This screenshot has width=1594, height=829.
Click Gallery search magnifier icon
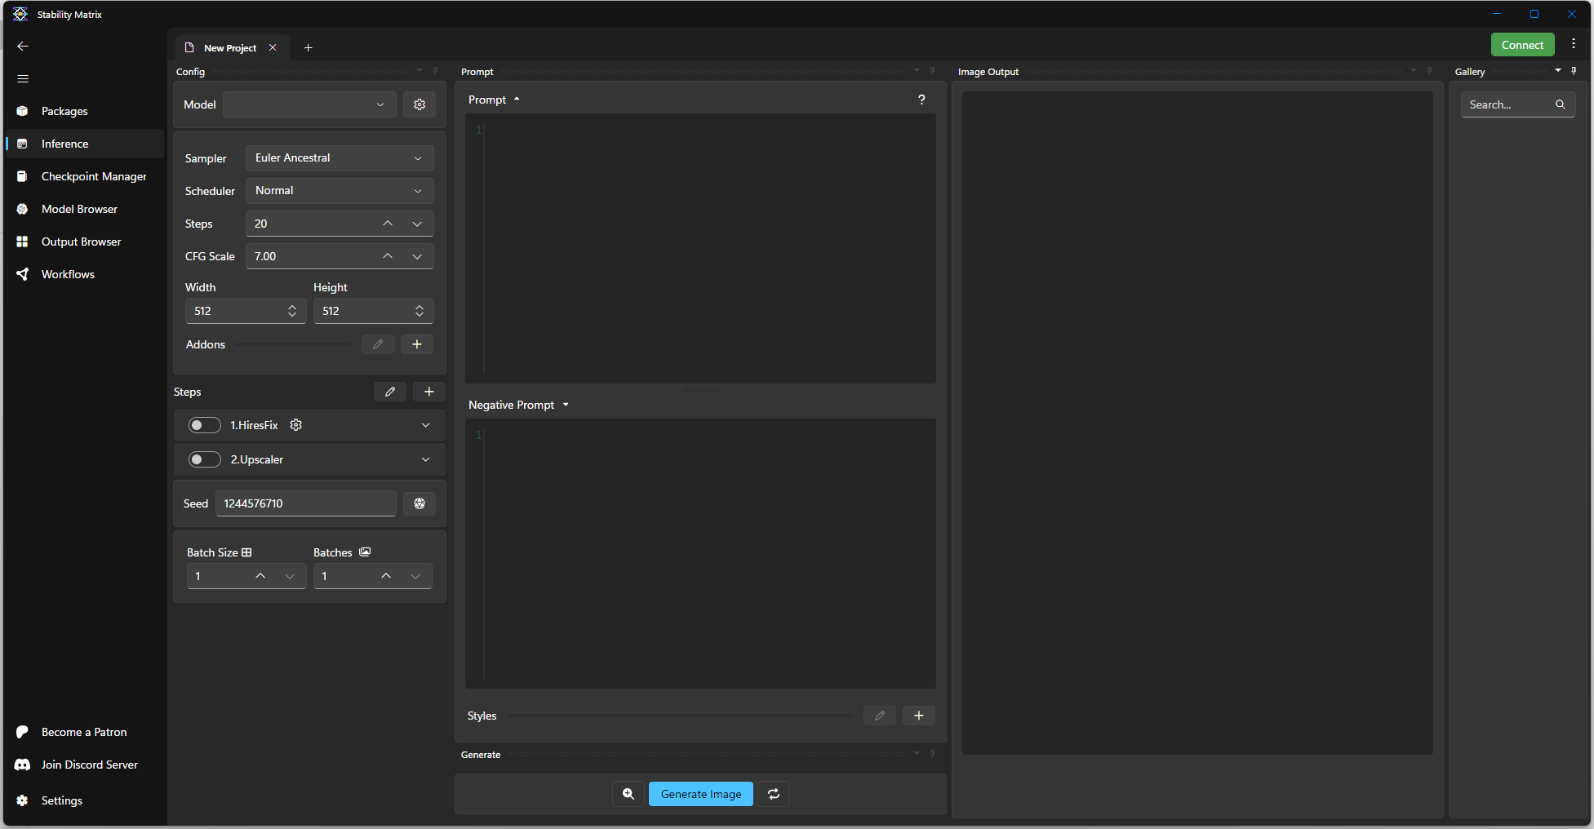(x=1561, y=104)
